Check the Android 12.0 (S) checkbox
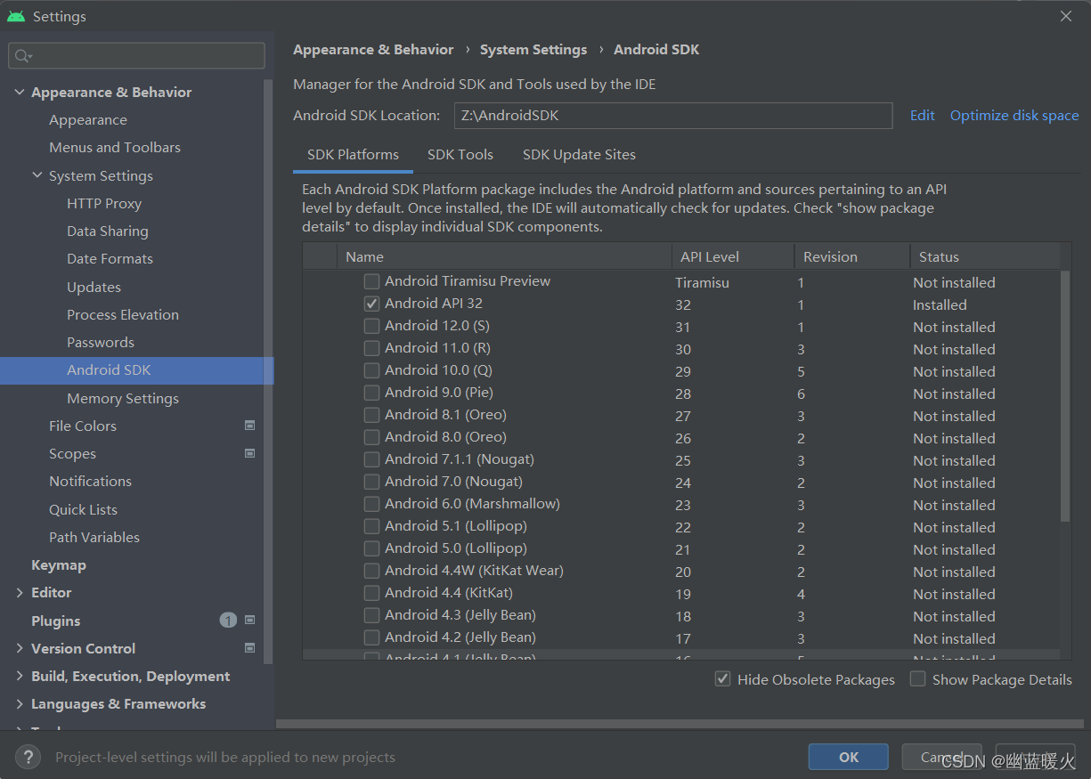The width and height of the screenshot is (1091, 779). (371, 326)
